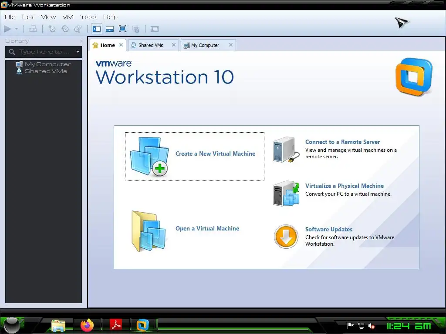Click the Send Ctrl+Alt+Del toolbar icon

pos(33,29)
